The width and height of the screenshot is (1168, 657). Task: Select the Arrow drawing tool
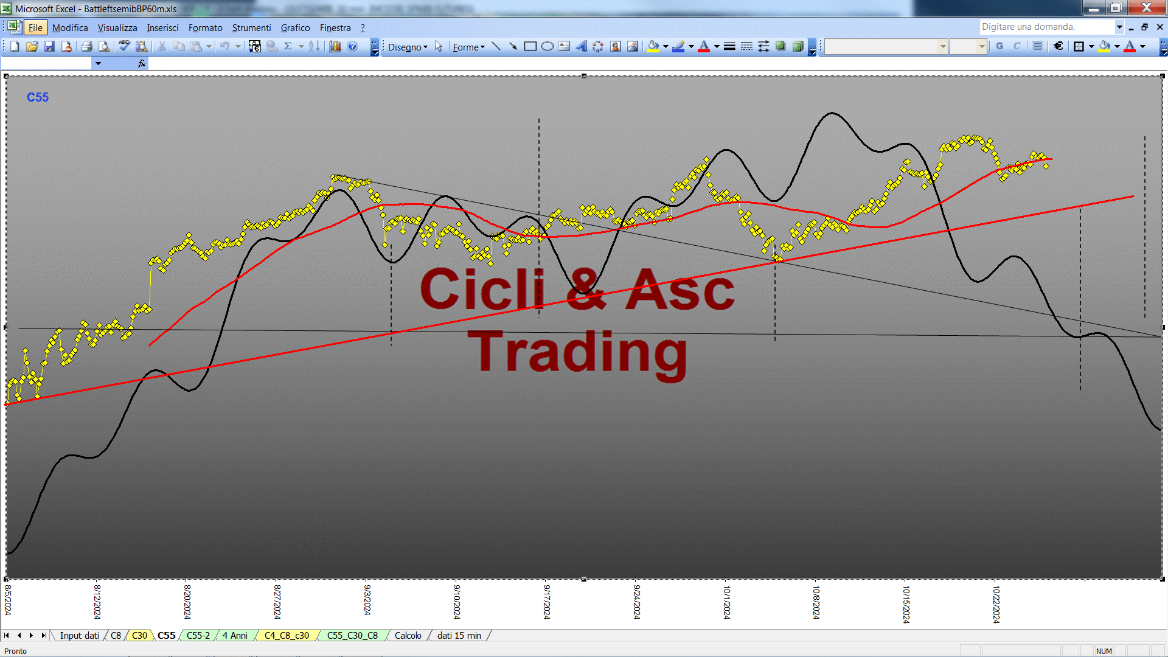tap(513, 46)
